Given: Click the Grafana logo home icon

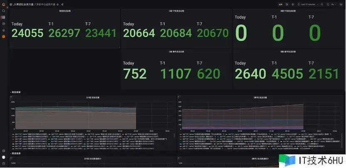Looking at the screenshot, I should click(3, 4).
